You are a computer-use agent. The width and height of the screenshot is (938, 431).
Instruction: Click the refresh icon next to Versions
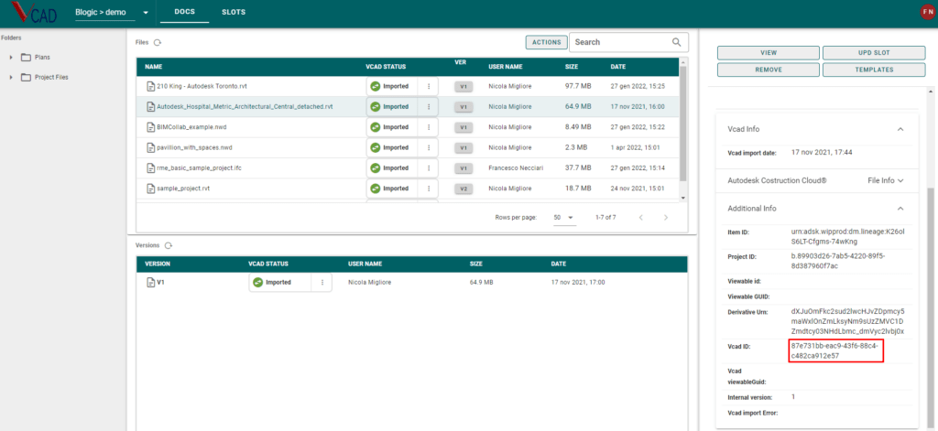169,245
